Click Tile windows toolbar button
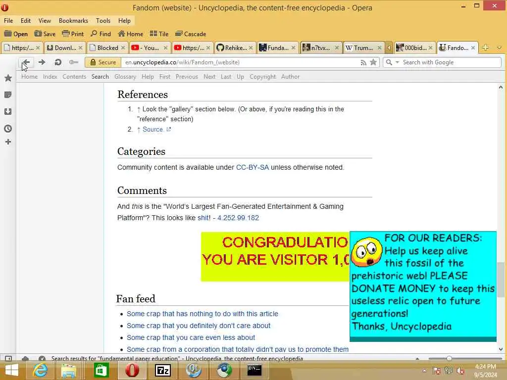 [x=159, y=34]
